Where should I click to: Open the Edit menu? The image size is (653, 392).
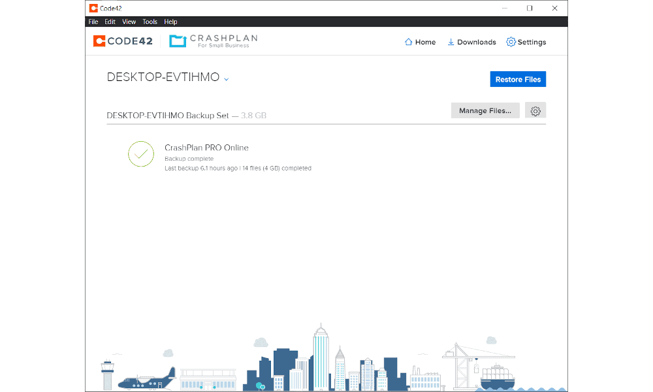(x=110, y=22)
